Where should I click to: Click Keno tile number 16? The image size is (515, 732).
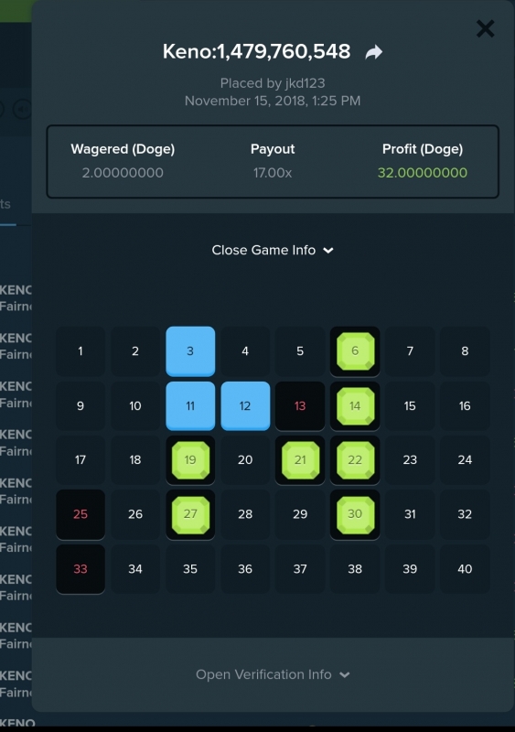pos(465,406)
